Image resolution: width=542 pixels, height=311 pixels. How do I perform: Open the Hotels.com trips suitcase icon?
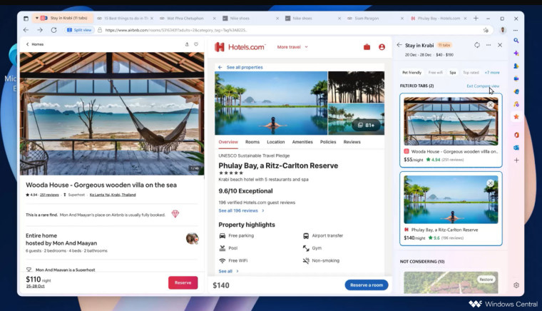coord(367,47)
